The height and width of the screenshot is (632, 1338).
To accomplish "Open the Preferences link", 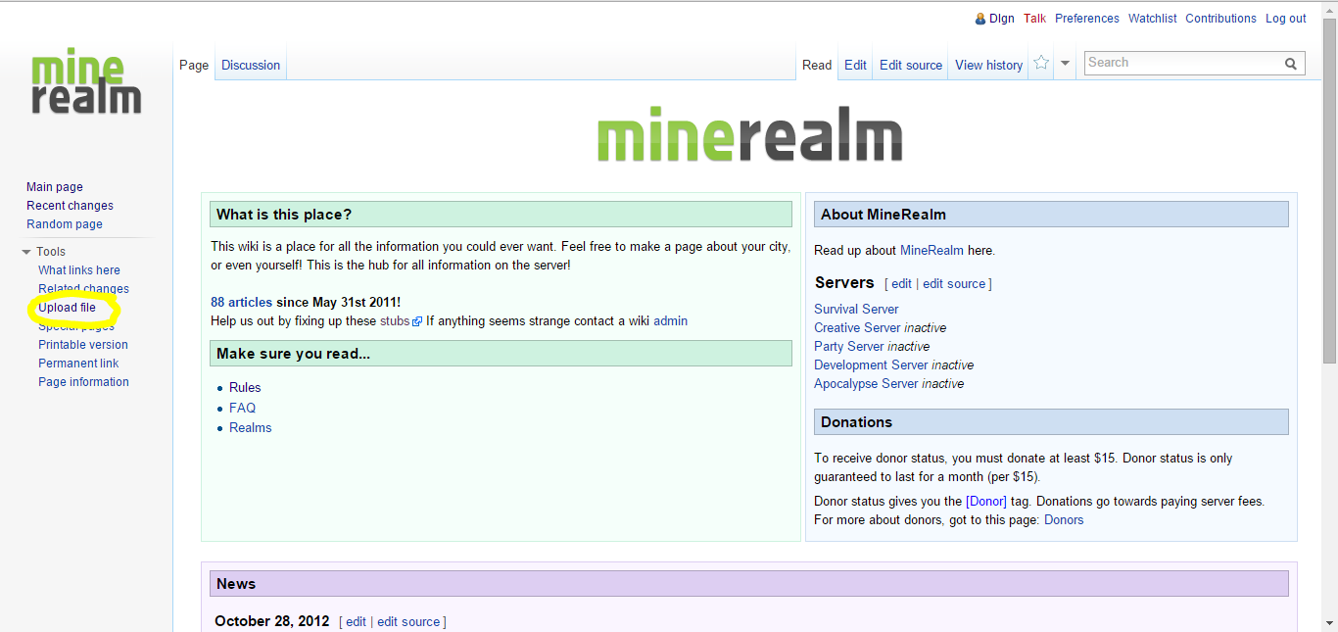I will click(x=1086, y=19).
